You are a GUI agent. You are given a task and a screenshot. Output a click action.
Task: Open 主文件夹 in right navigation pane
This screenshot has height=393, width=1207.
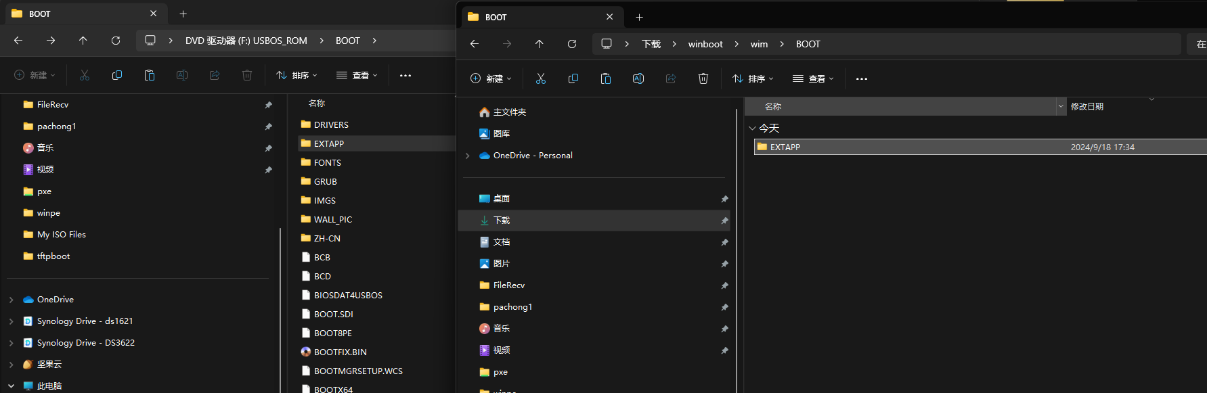point(510,112)
